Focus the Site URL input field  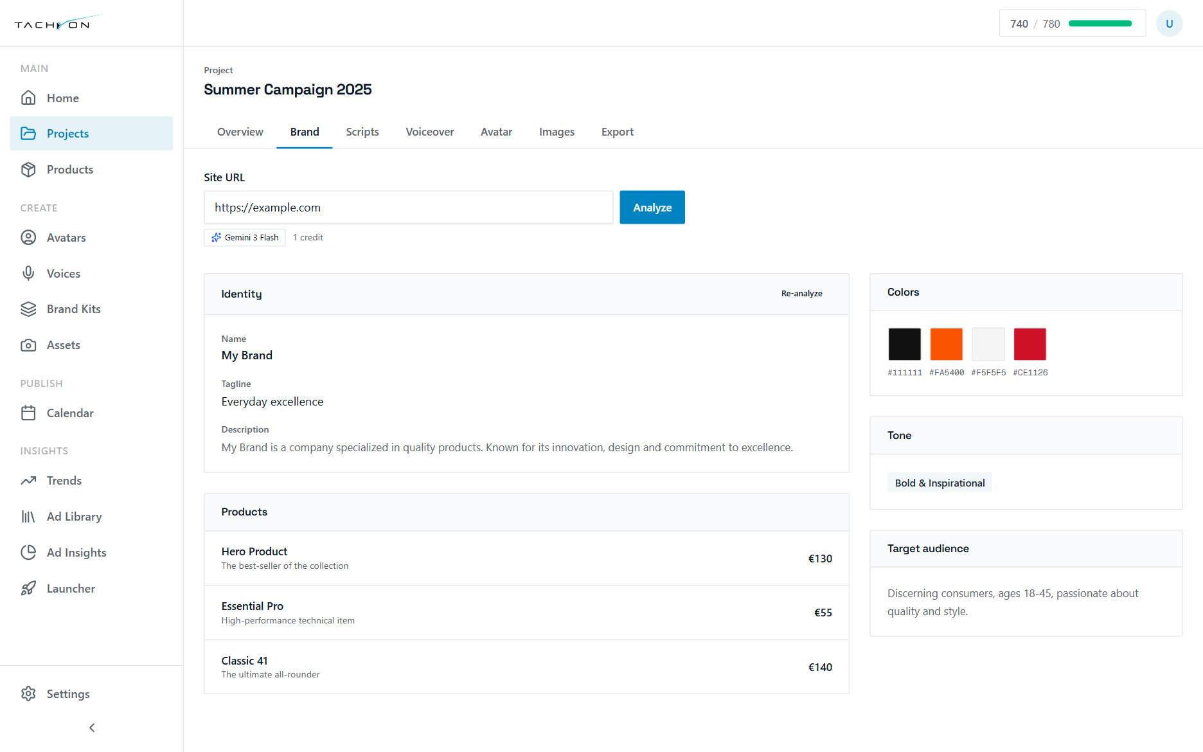pos(408,207)
